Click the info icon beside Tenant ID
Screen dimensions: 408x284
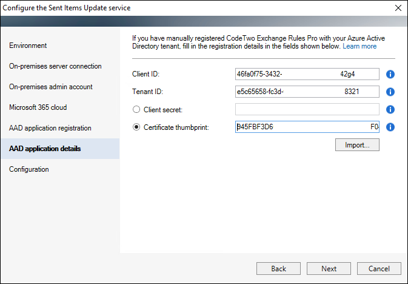pos(390,92)
